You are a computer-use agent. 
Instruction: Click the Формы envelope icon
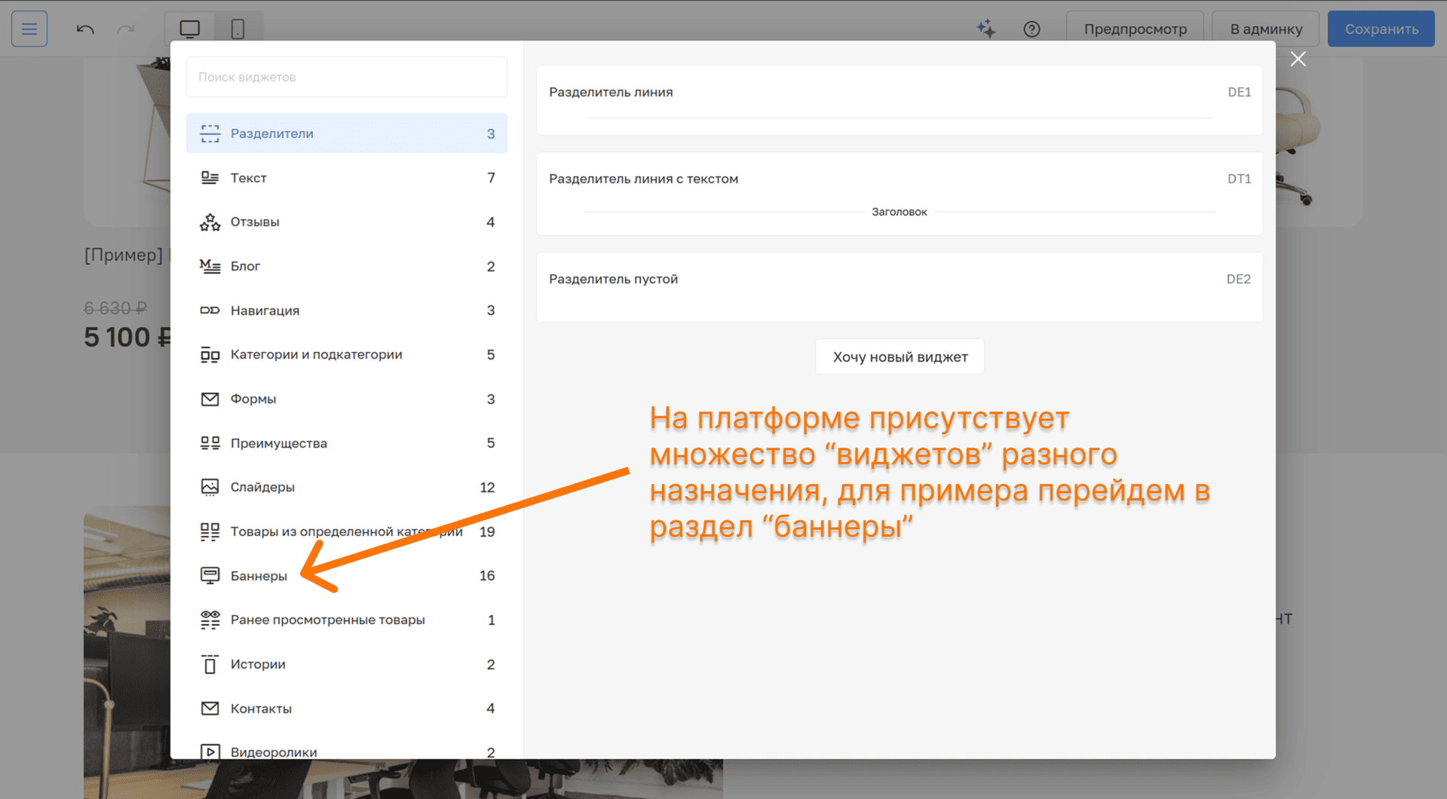coord(210,399)
